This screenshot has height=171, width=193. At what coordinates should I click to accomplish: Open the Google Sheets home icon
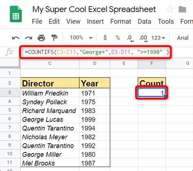pyautogui.click(x=16, y=14)
